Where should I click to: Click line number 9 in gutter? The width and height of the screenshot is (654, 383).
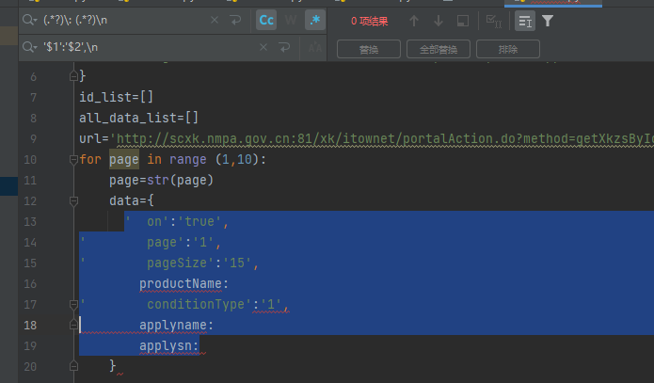coord(33,139)
